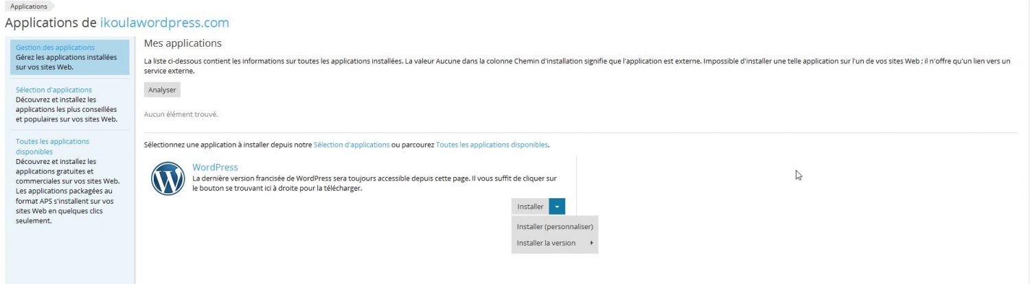
Task: Open the ikoulawordpress.com domain link
Action: (x=164, y=23)
